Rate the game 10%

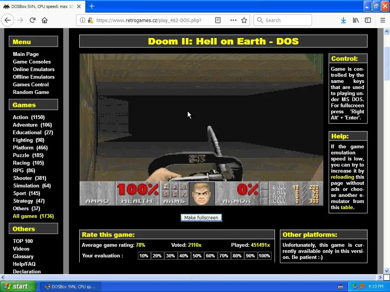pyautogui.click(x=144, y=256)
